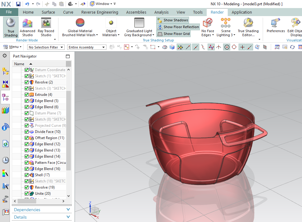This screenshot has width=302, height=222.
Task: Apply the Global Material Brushed Metal Wash
Action: coord(80,27)
